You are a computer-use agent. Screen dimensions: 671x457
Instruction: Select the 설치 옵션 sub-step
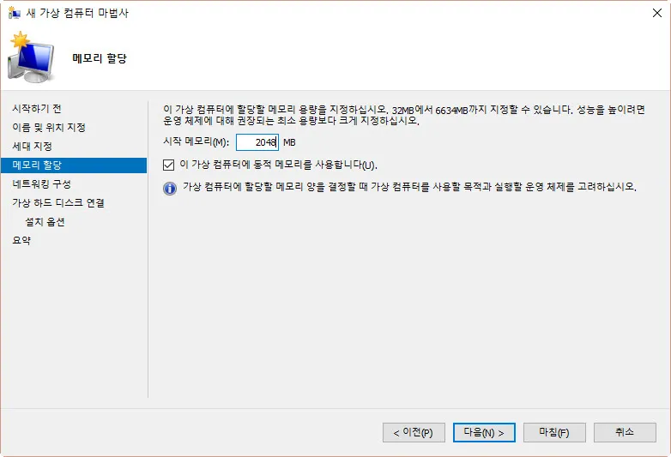(45, 222)
